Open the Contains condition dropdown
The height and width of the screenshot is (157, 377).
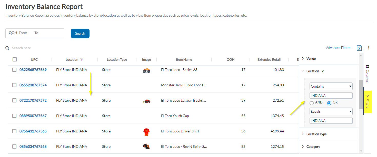pos(331,86)
